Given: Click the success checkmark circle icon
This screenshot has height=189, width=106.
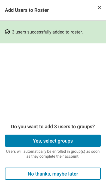Looking at the screenshot, I should pyautogui.click(x=7, y=32).
